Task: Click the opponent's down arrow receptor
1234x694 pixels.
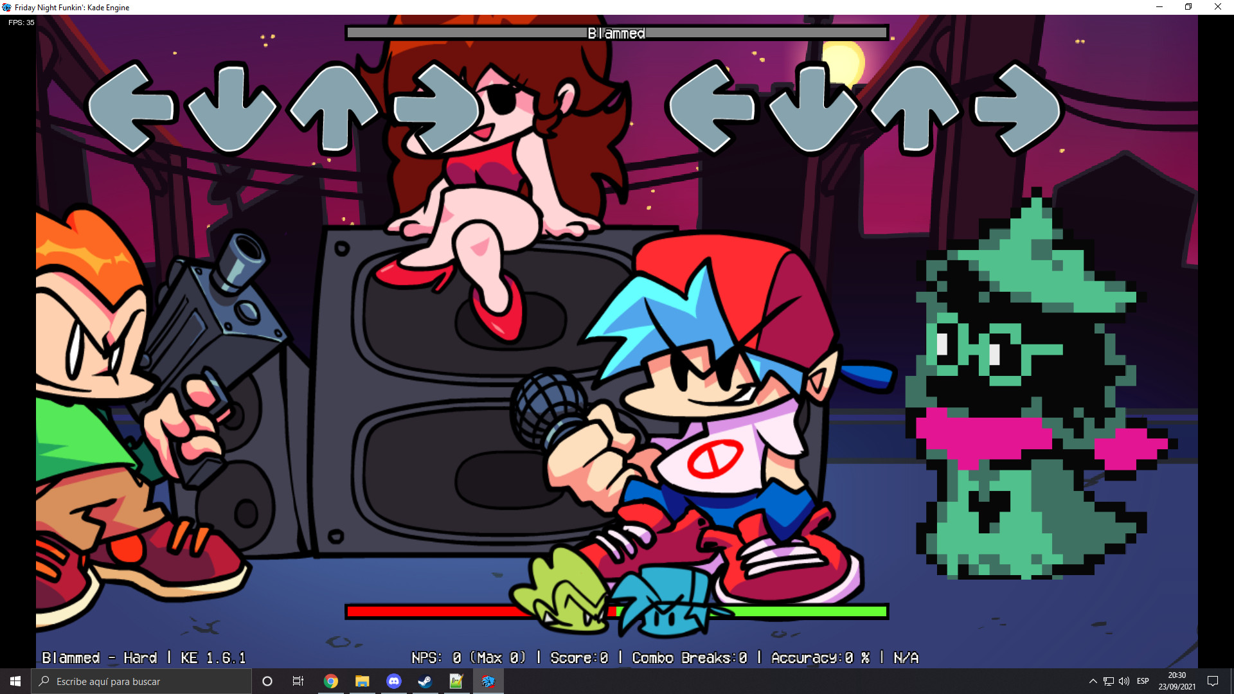Action: click(233, 108)
